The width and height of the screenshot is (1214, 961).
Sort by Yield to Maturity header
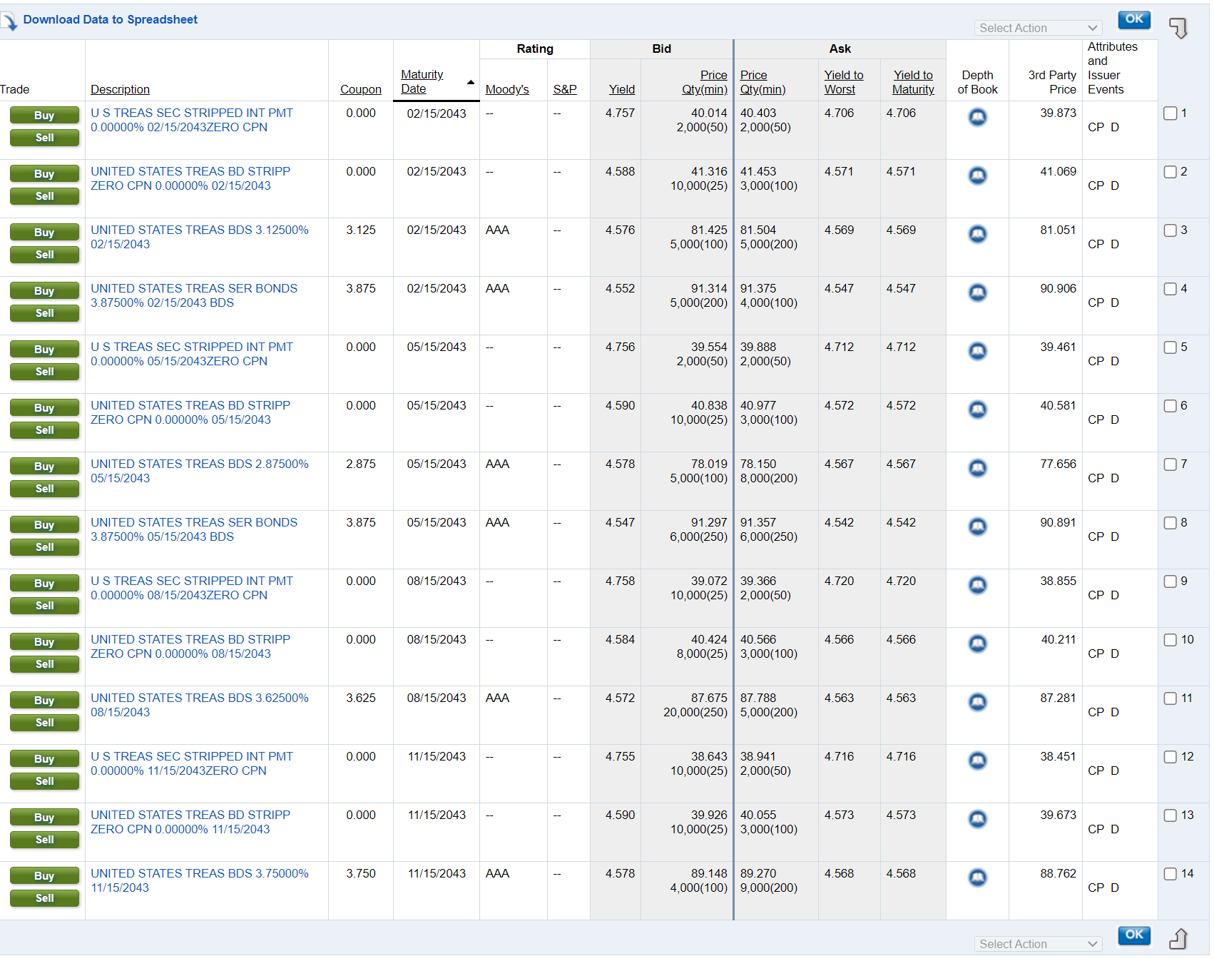(x=913, y=82)
